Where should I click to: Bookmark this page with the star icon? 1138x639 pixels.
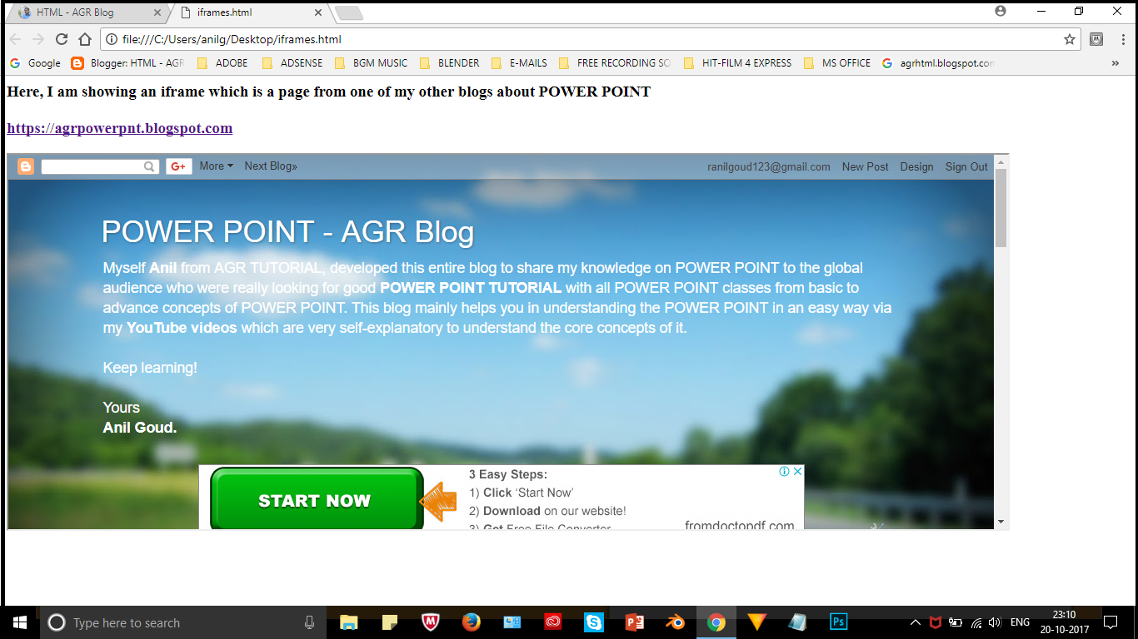click(1070, 39)
